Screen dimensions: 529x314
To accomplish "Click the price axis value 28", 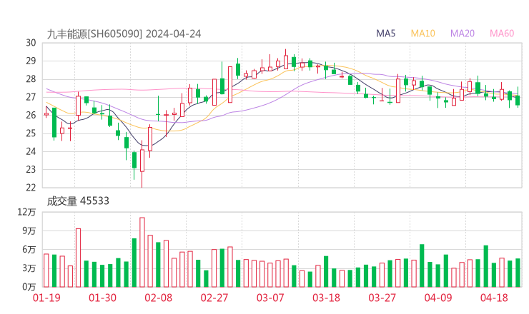I will [31, 79].
